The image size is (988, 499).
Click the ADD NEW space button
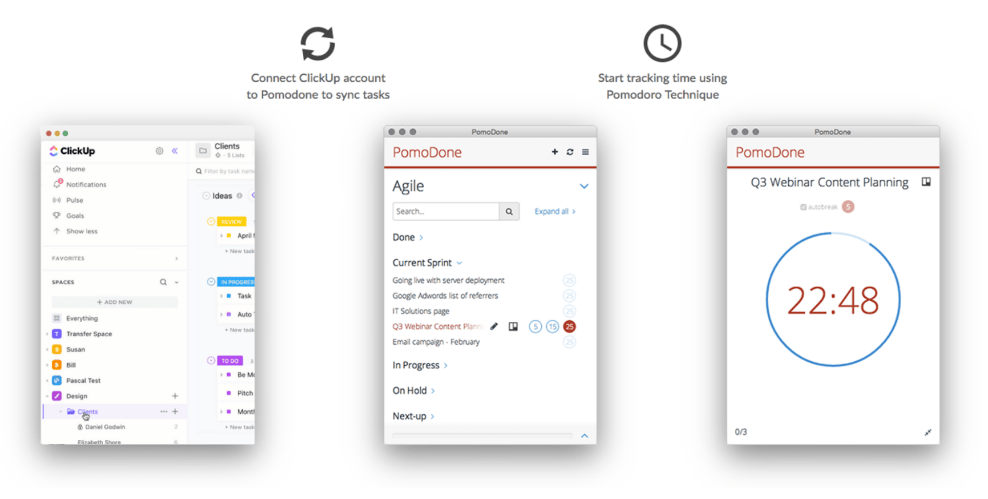click(x=115, y=302)
